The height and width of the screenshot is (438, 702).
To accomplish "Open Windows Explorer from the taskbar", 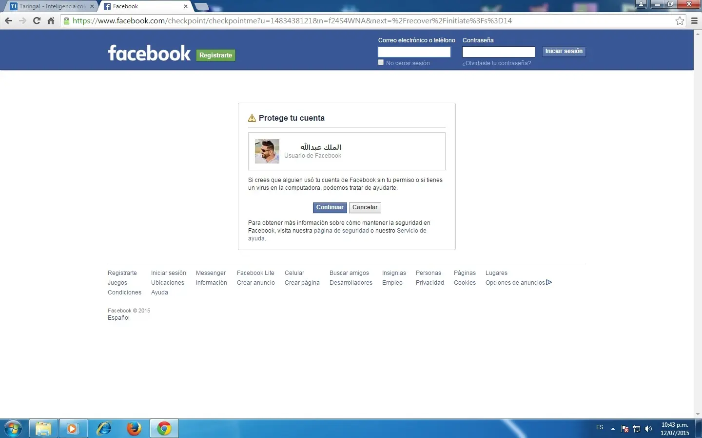I will click(x=43, y=428).
